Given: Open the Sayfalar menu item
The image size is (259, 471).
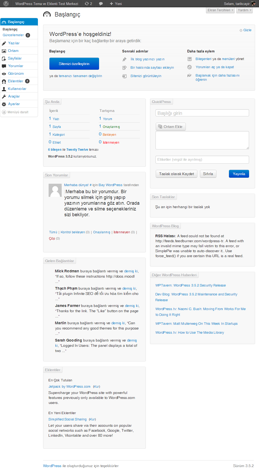Looking at the screenshot, I should tap(15, 58).
